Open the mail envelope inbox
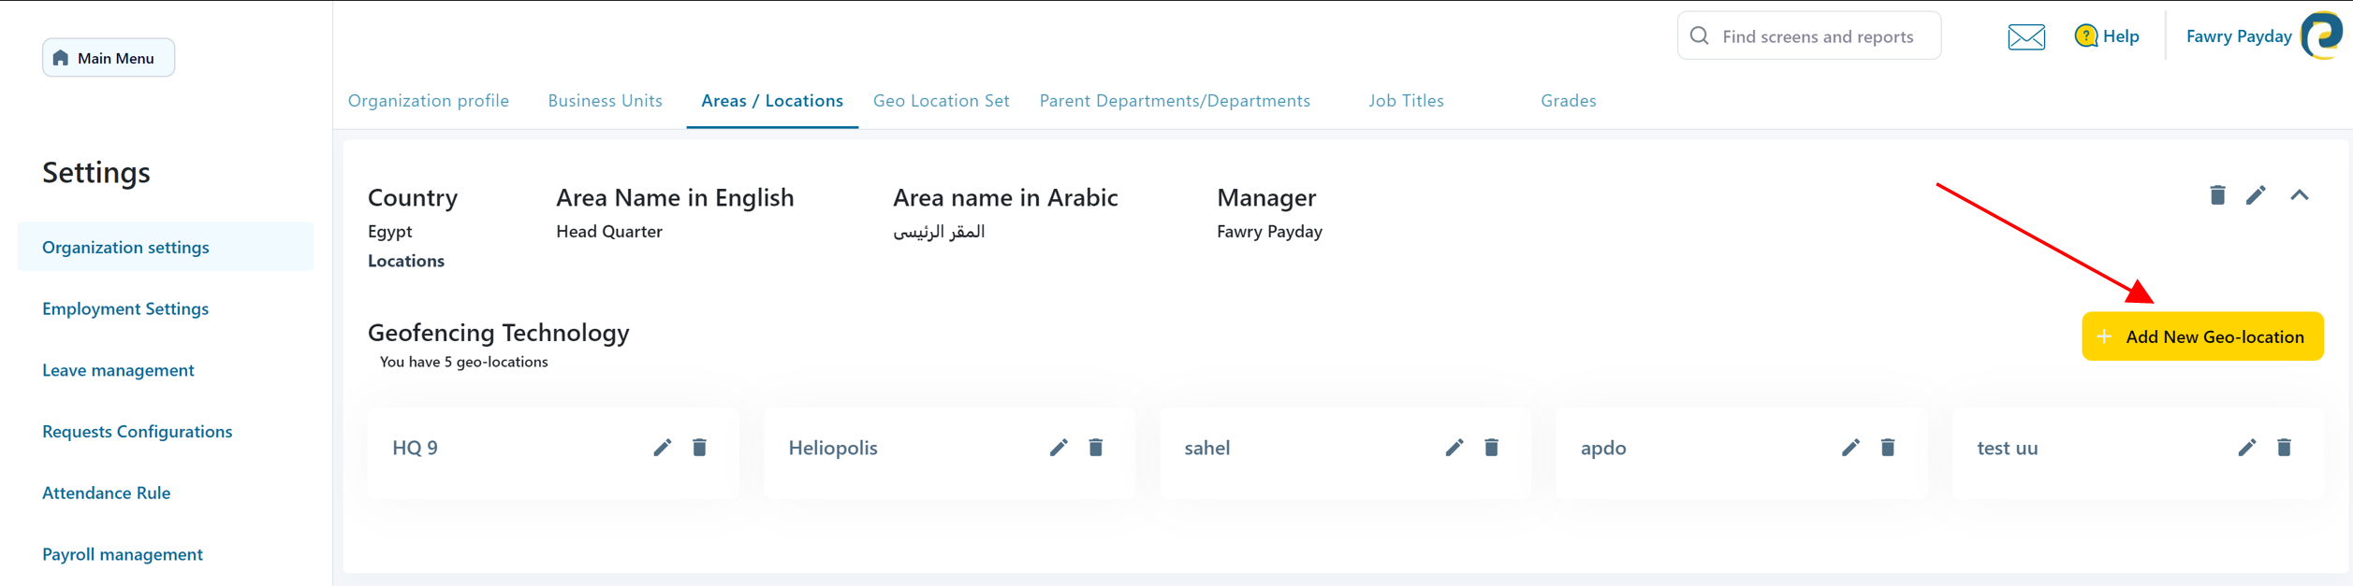Screen dimensions: 2353x586 (2025, 37)
